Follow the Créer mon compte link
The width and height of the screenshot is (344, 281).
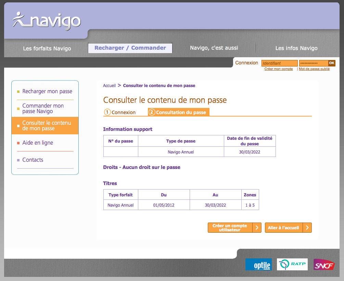tap(279, 69)
